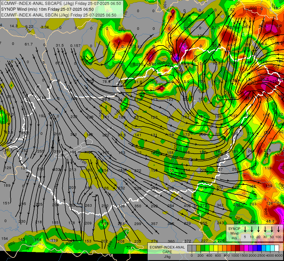Click the 100 m/s wind arrow in legend
284x261 pixels.
click(x=278, y=229)
